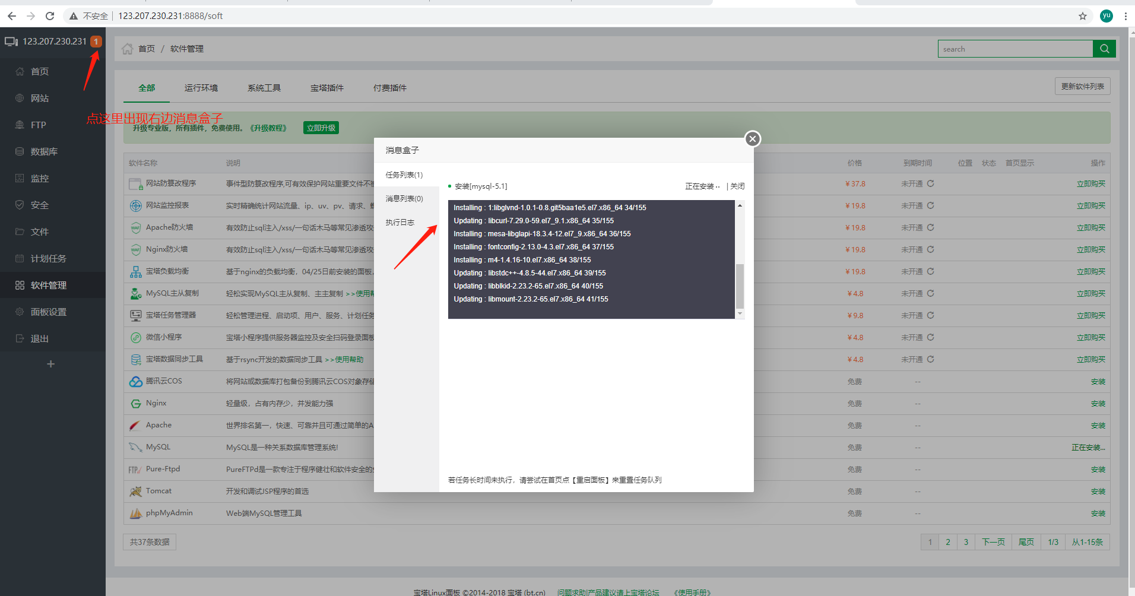Switch to the 宝塔插件 tab
1135x596 pixels.
(327, 88)
